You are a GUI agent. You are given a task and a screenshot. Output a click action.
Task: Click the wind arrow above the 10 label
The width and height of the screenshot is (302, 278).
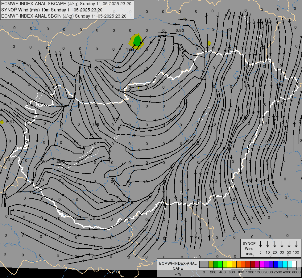click(x=268, y=244)
